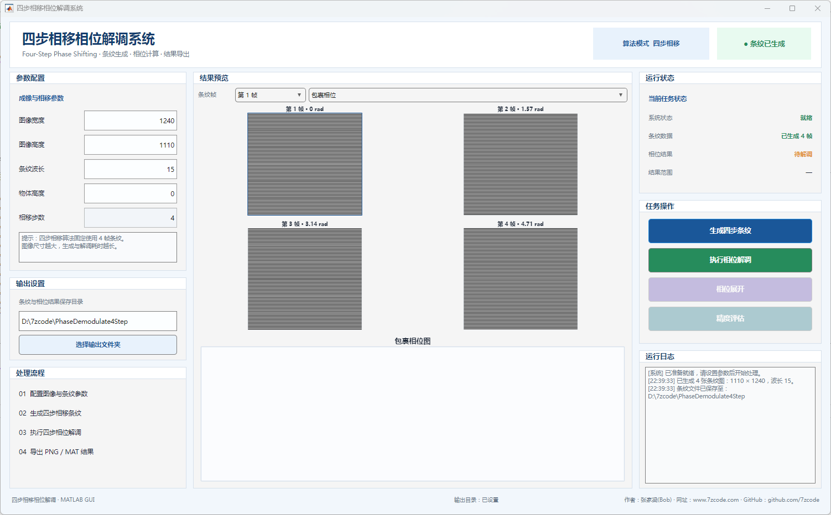Click the 系统状态 value 就绪
Image resolution: width=831 pixels, height=515 pixels.
point(806,118)
